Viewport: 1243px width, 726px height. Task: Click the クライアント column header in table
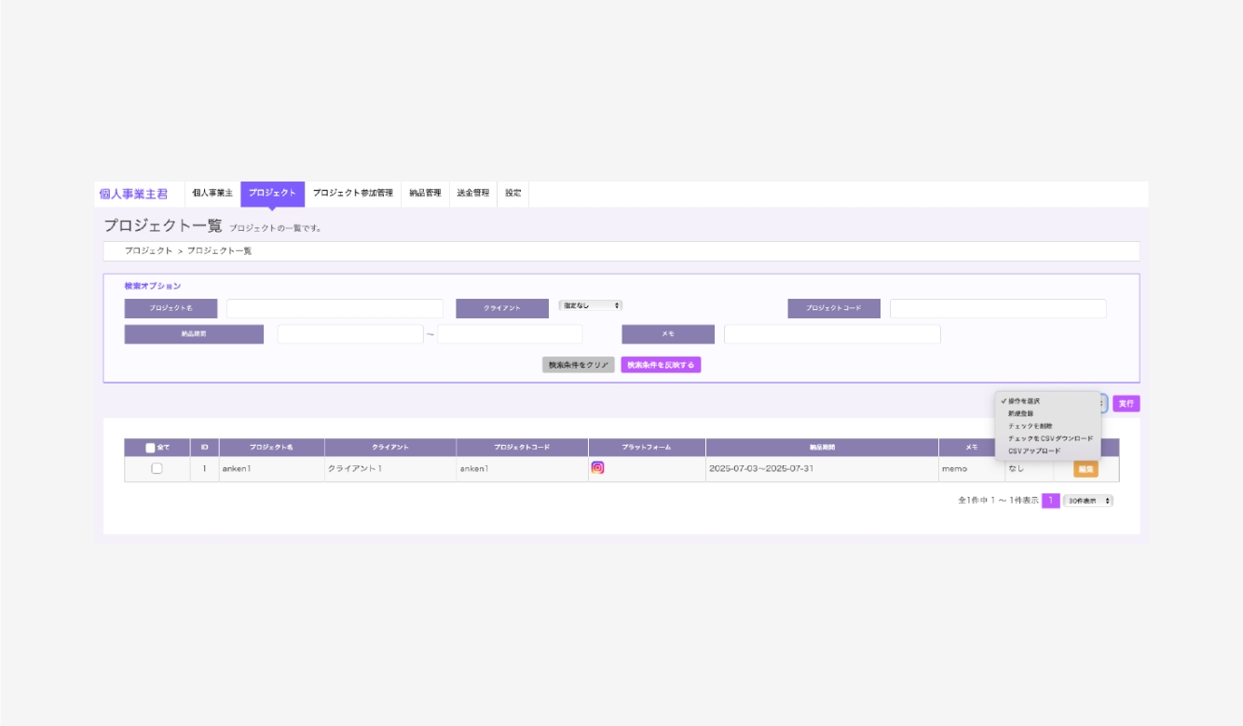[x=390, y=448]
